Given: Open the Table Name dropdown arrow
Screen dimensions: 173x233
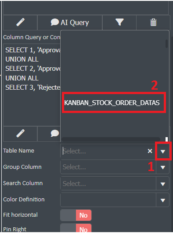Looking at the screenshot, I should pyautogui.click(x=163, y=151).
